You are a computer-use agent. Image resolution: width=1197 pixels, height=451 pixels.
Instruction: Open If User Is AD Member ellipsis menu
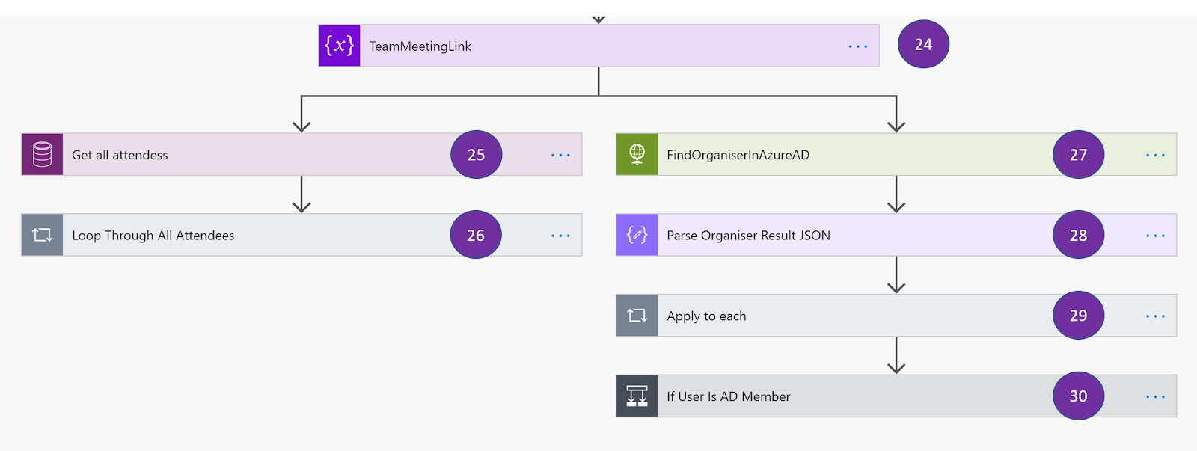point(1155,396)
